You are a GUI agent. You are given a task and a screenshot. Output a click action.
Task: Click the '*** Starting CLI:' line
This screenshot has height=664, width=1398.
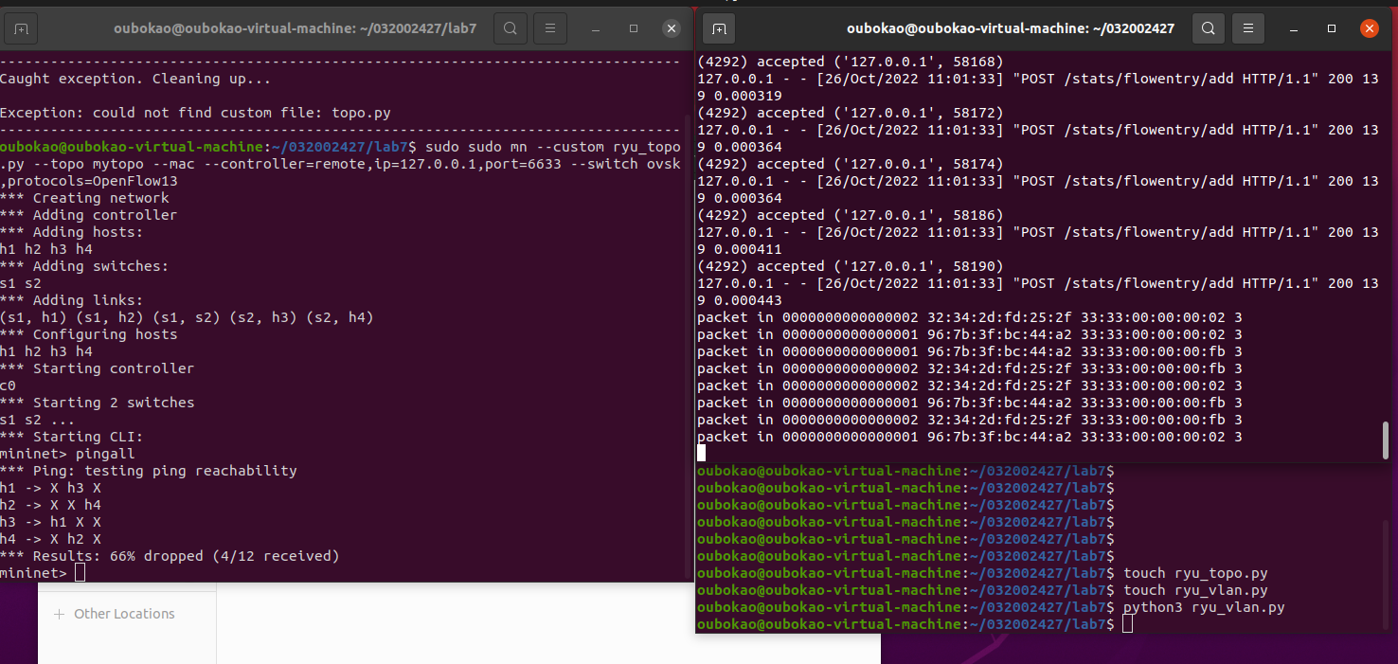pyautogui.click(x=72, y=437)
